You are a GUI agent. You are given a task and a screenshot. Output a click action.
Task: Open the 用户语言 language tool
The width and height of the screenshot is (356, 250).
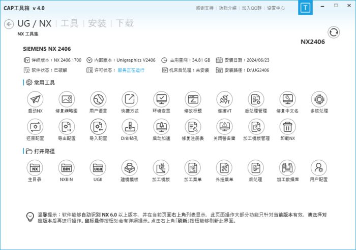click(x=98, y=99)
